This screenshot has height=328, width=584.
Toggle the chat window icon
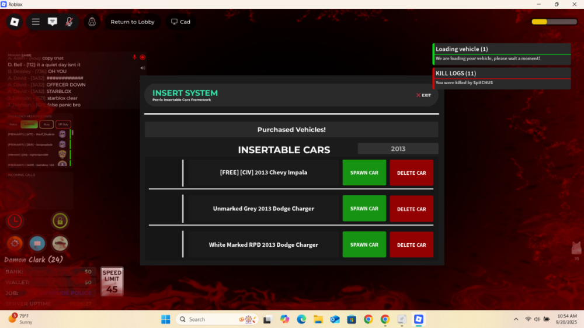(x=53, y=22)
